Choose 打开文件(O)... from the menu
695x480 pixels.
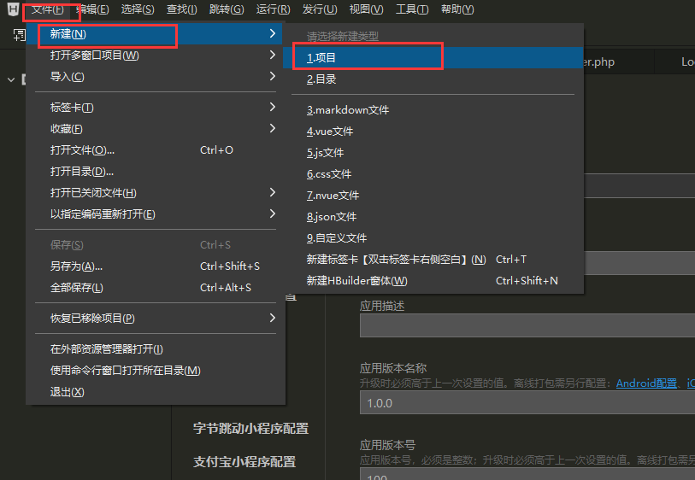click(x=154, y=150)
